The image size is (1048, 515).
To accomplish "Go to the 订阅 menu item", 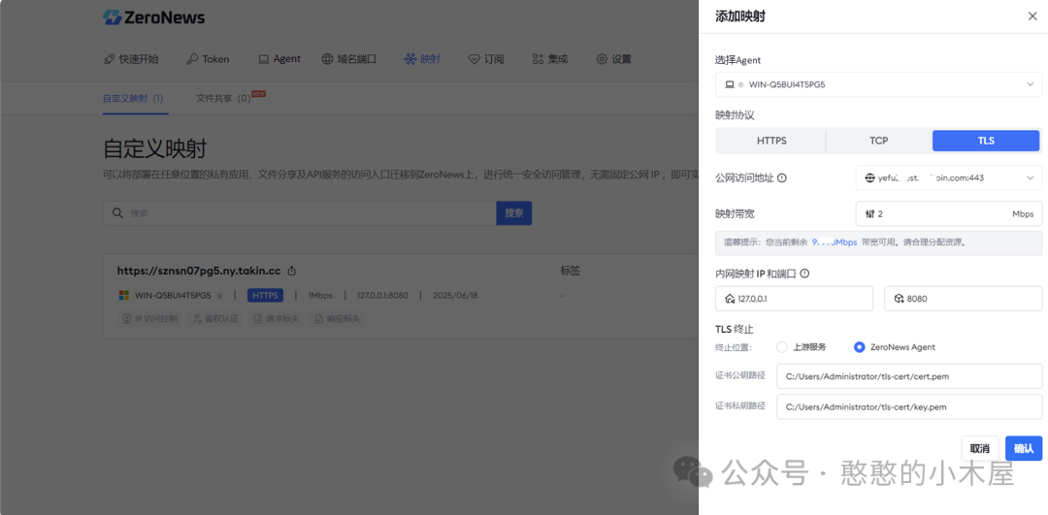I will pyautogui.click(x=486, y=59).
